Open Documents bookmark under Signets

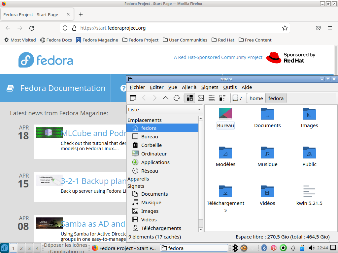(x=162, y=194)
